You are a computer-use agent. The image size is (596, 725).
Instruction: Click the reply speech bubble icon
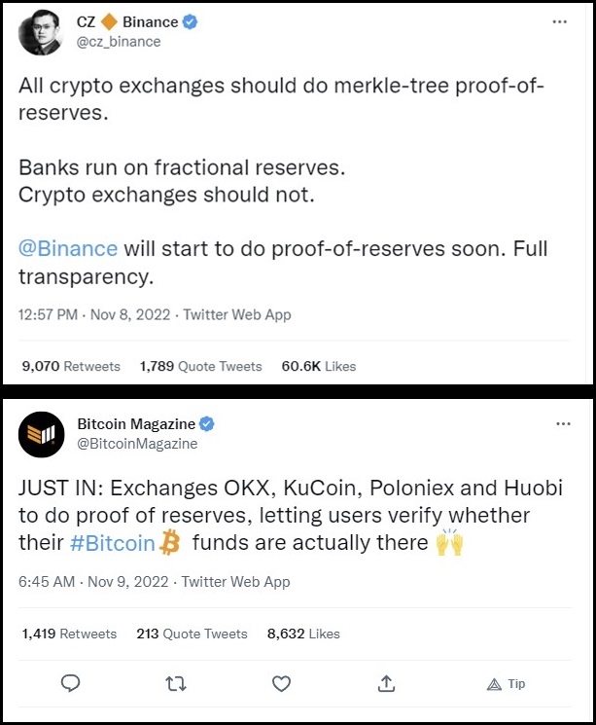[70, 683]
